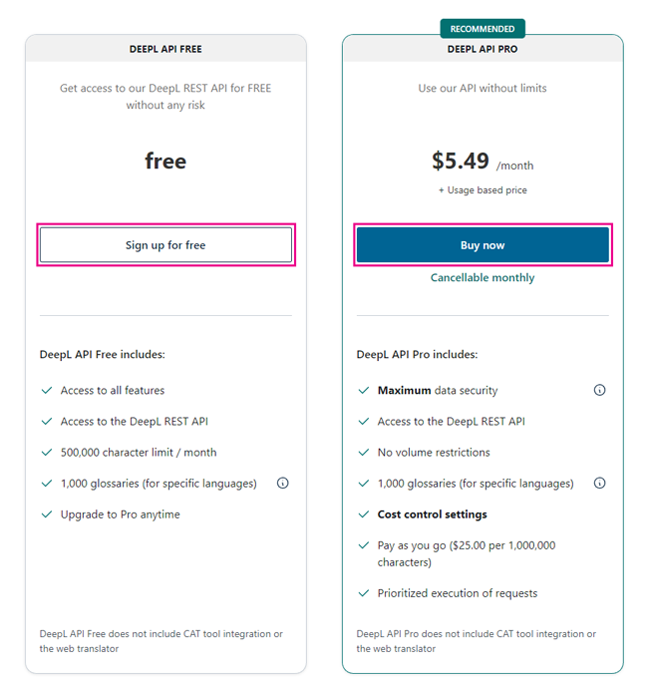Click info icon for Pro plan glossaries
Viewport: 648px width, 684px height.
pos(599,483)
